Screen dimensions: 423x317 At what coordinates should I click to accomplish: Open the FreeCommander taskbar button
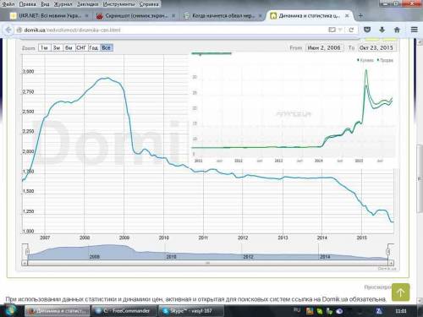click(x=124, y=311)
